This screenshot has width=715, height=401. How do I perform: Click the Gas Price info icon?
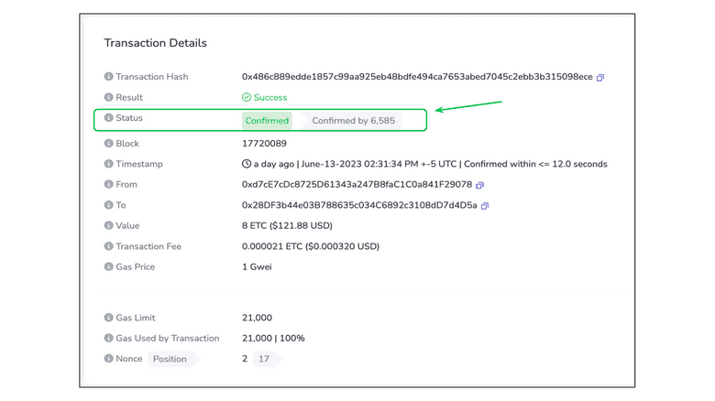tap(108, 267)
